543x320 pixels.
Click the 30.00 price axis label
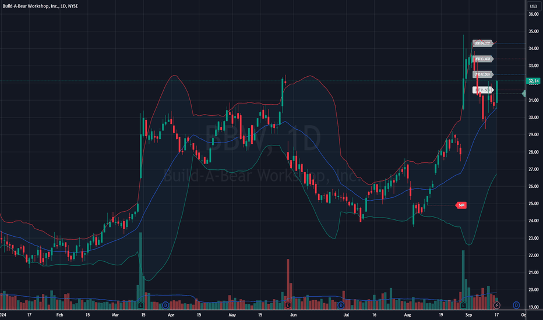(x=533, y=118)
